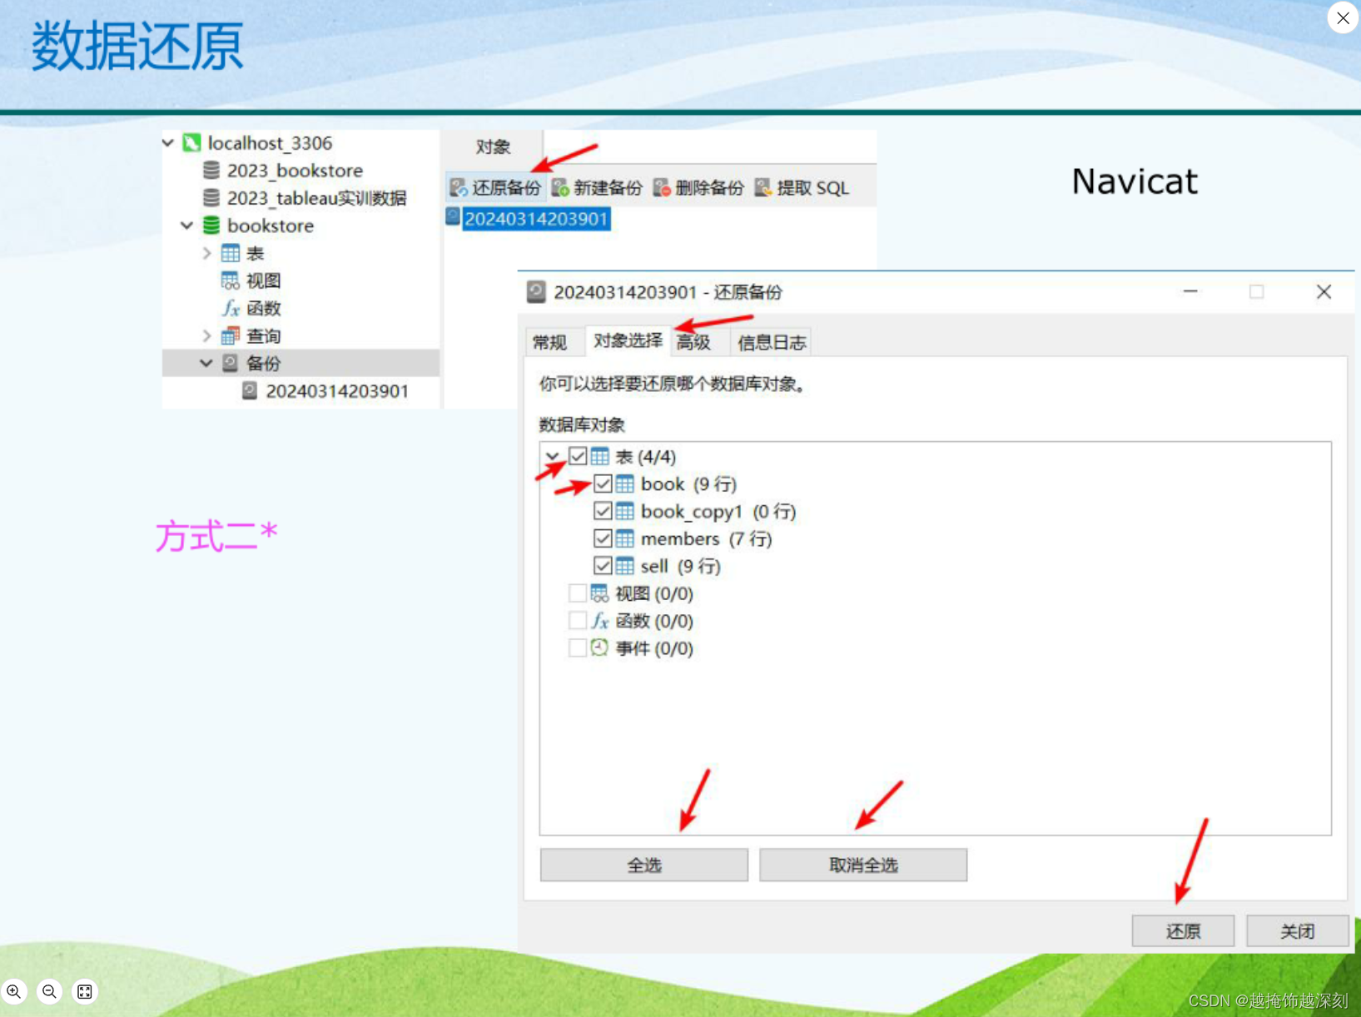Screen dimensions: 1361x1017
Task: Click the 视图 (0/0) views icon
Action: [599, 593]
